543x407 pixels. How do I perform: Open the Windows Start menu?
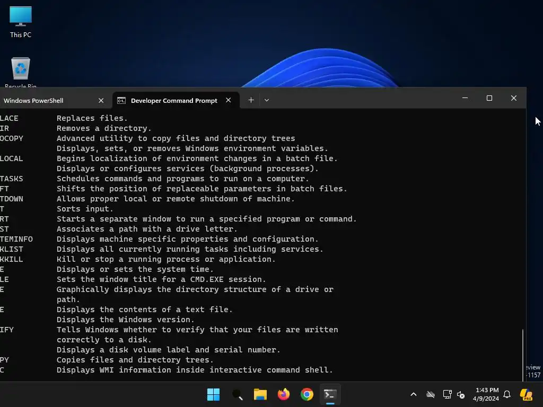213,394
